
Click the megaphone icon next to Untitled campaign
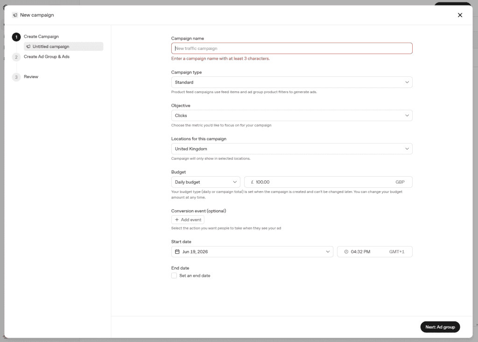28,47
